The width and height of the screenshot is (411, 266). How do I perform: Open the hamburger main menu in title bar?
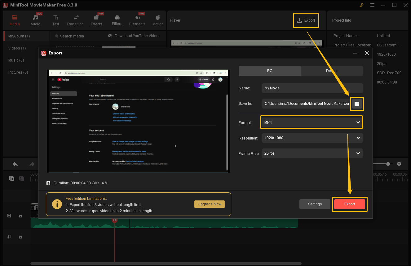click(x=372, y=5)
